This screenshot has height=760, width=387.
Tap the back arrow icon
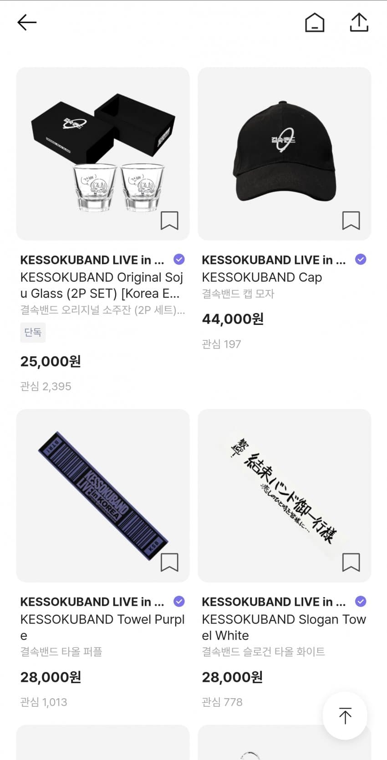(27, 22)
